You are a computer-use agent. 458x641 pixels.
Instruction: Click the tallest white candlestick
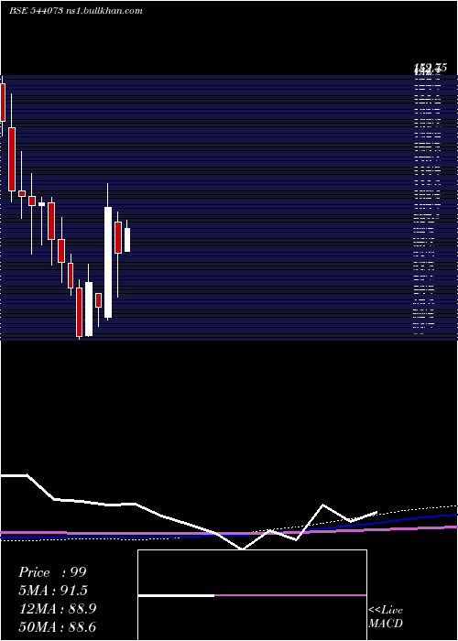pyautogui.click(x=108, y=263)
